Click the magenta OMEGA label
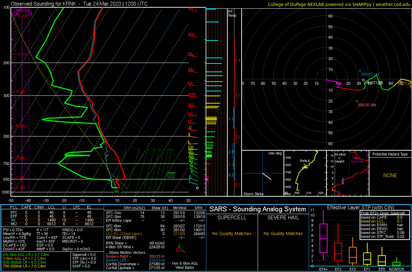Image resolution: width=412 pixels, height=272 pixels. pos(22,10)
